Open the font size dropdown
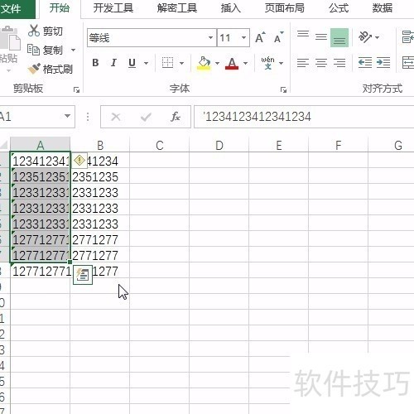The image size is (414, 414). click(243, 37)
